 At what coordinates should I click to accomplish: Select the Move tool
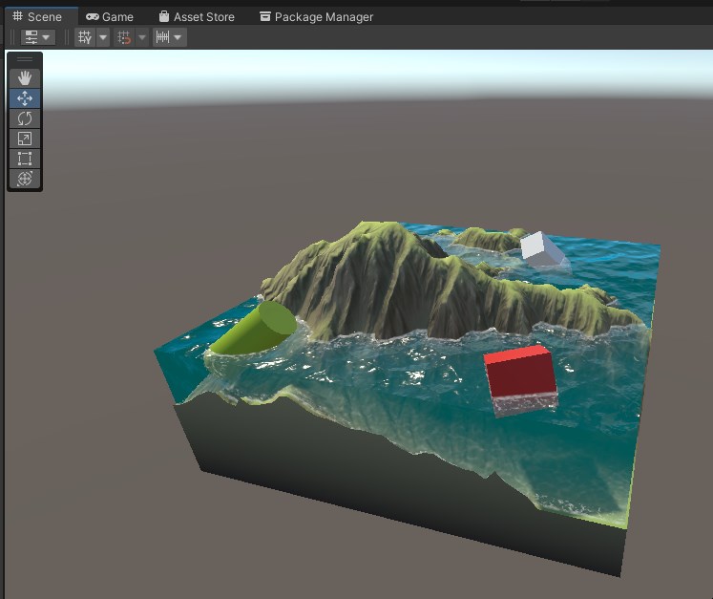[x=25, y=97]
